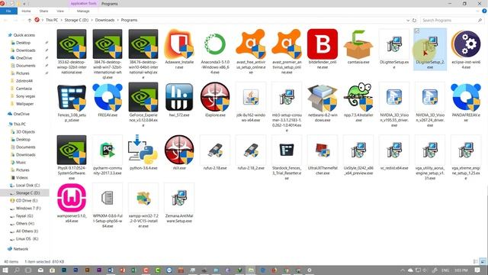Open 3D Objects under This PC
488x275 pixels.
pos(25,131)
